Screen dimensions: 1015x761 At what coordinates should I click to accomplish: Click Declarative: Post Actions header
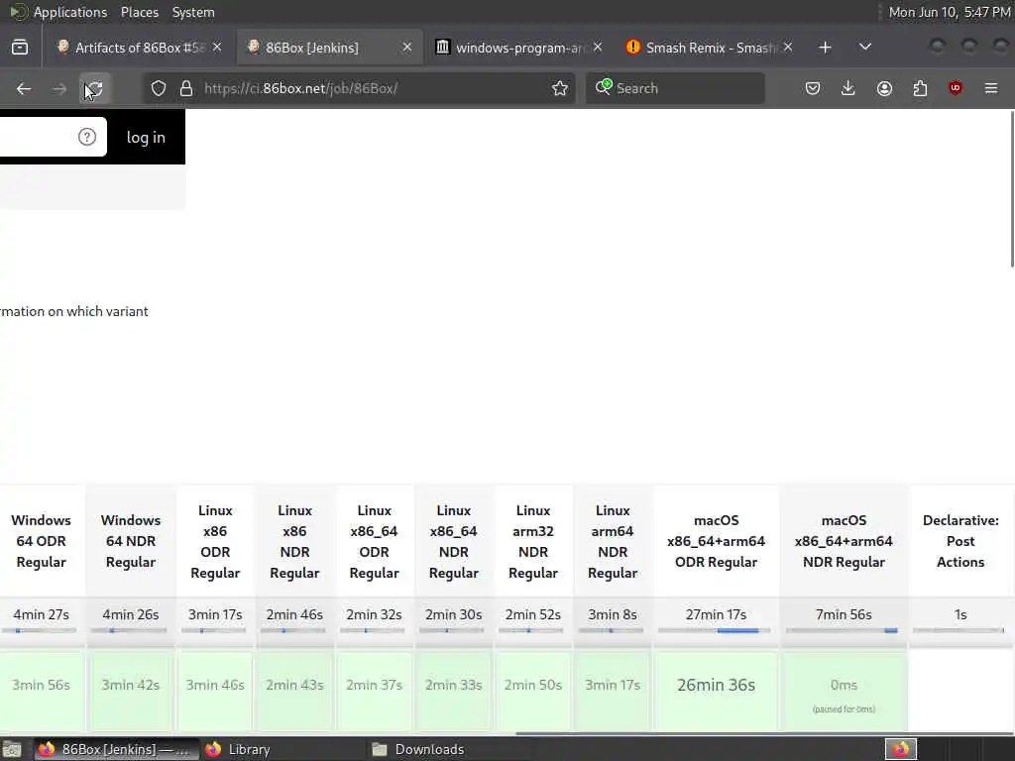click(x=960, y=541)
